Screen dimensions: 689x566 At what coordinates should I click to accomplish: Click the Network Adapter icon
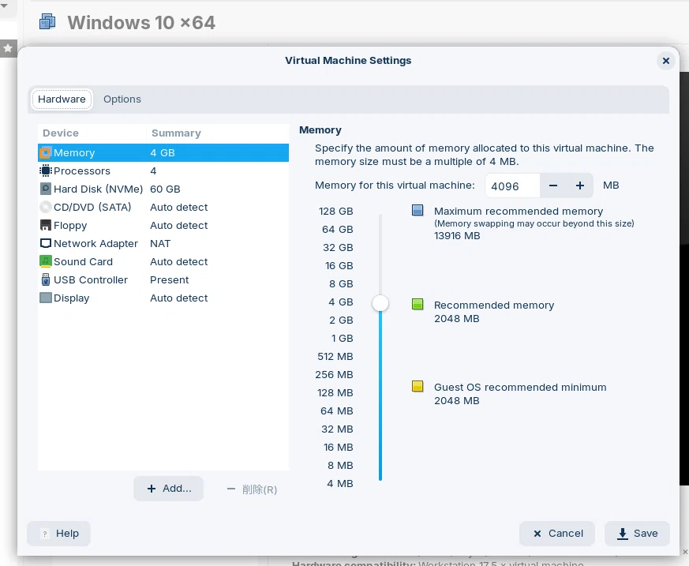pos(45,243)
